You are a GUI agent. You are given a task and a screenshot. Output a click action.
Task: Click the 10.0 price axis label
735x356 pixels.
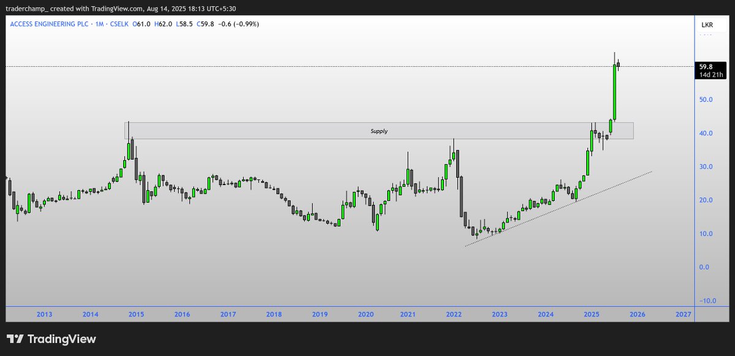click(706, 234)
